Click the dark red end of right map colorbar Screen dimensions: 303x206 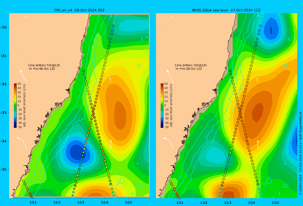pyautogui.click(x=162, y=85)
